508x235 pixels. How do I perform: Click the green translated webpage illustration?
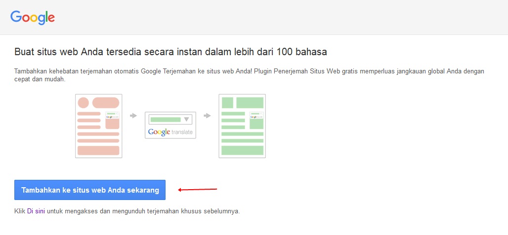coord(242,126)
